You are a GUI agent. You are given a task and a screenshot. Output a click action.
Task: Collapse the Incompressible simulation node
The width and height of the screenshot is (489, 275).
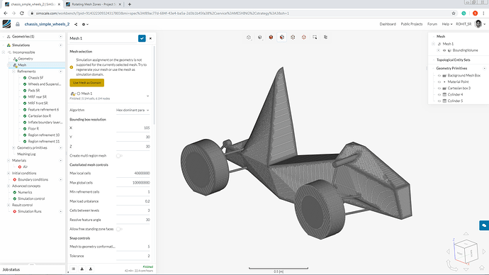click(4, 52)
